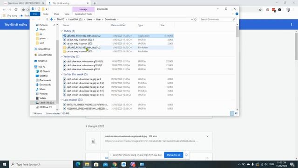The image size is (298, 168).
Task: Collapse the Yesterday (3) group
Action: click(61, 56)
